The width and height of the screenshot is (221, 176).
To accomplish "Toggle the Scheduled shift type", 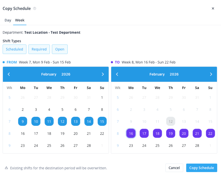I will pos(14,49).
